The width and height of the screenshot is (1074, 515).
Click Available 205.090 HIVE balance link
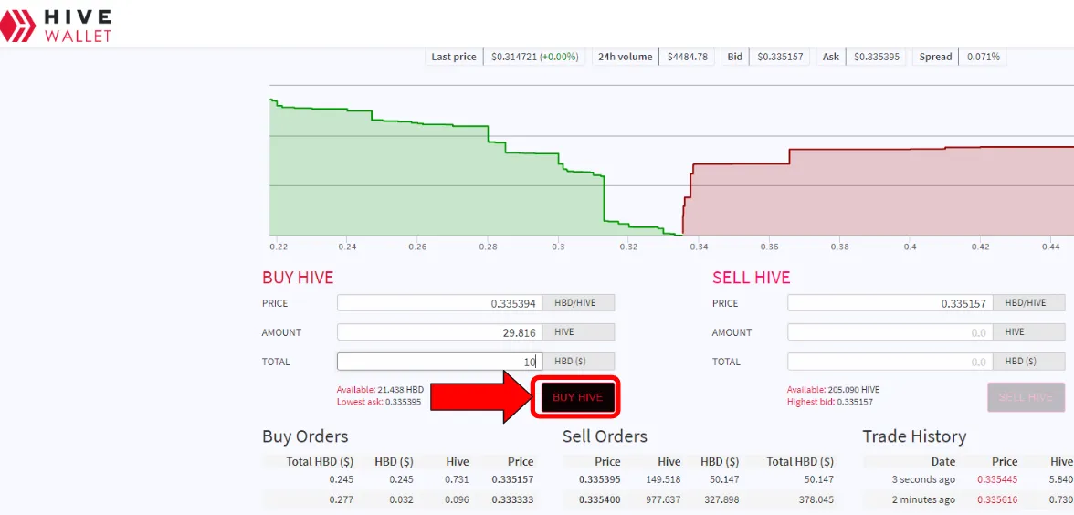(x=833, y=389)
